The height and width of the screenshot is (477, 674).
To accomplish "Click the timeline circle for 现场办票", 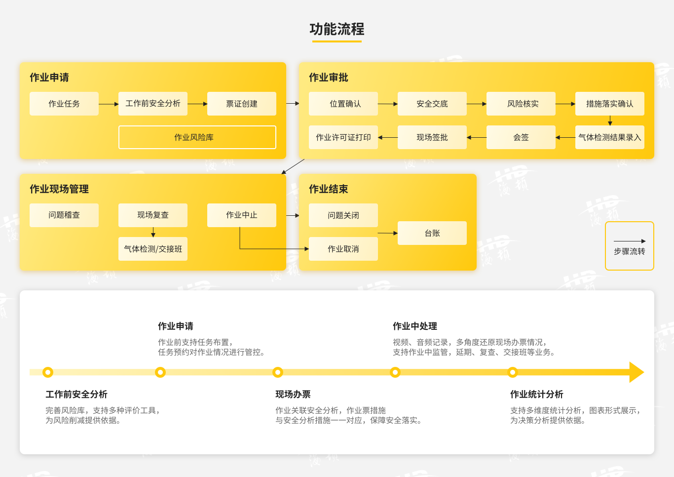I will tap(278, 372).
